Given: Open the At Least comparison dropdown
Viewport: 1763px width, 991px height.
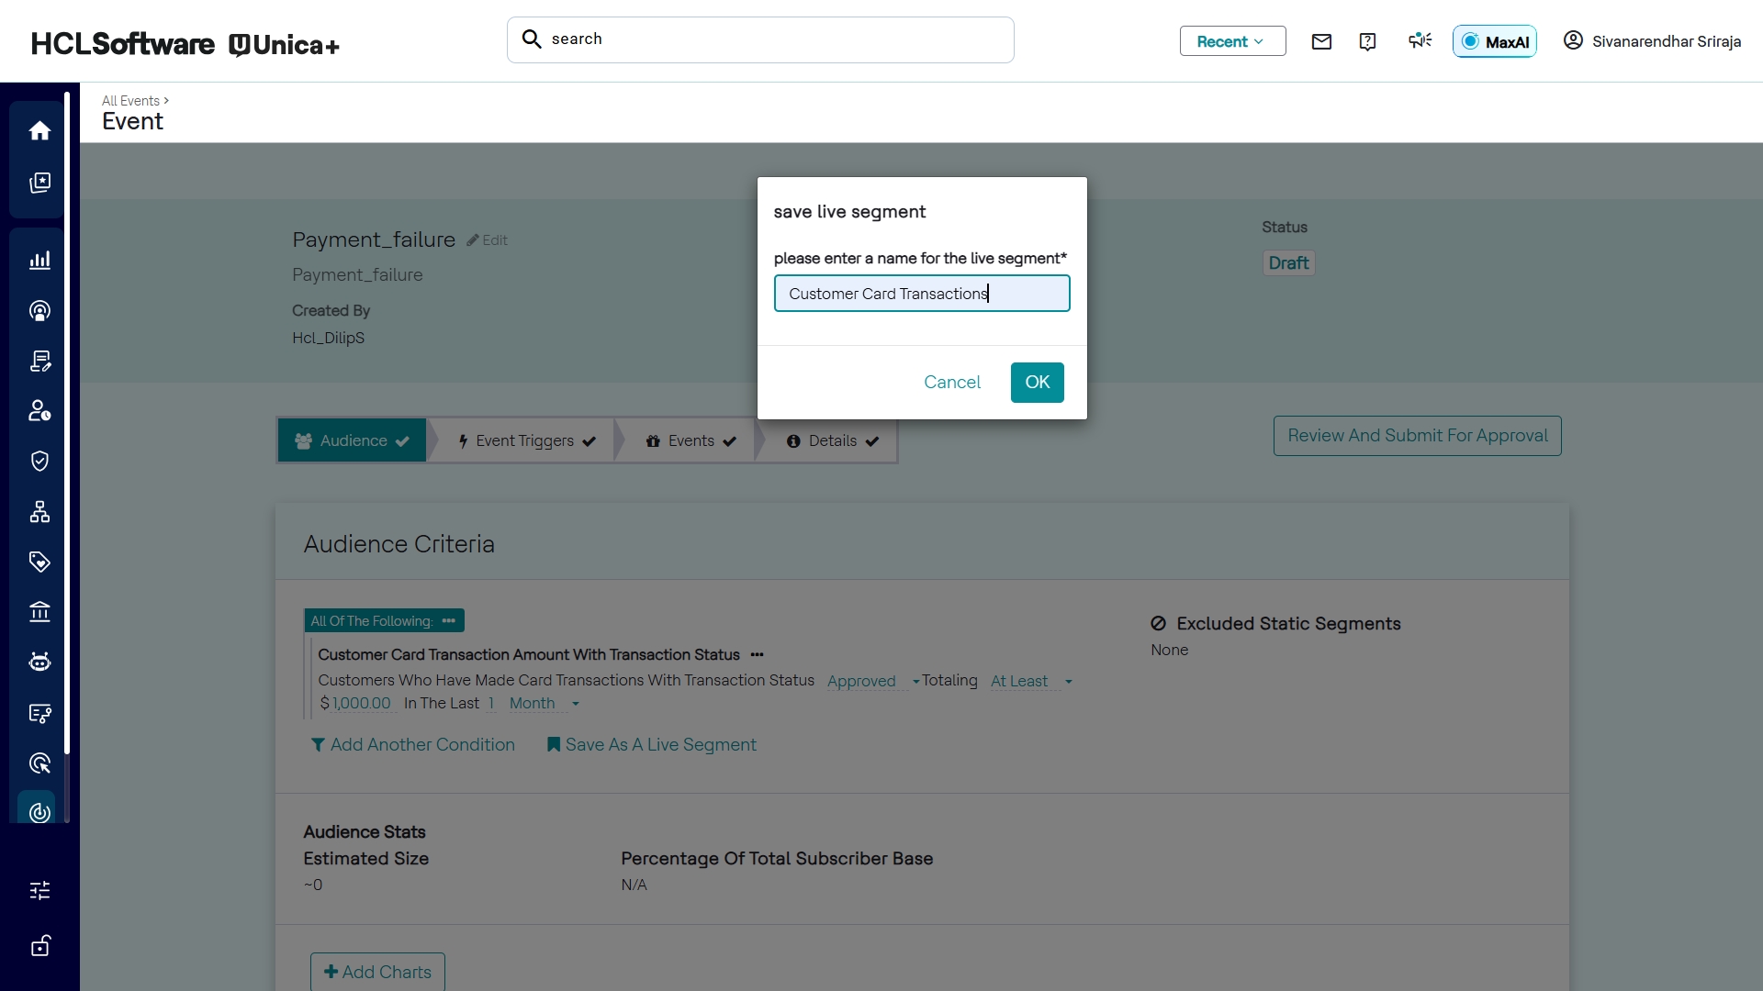Looking at the screenshot, I should pos(1030,681).
